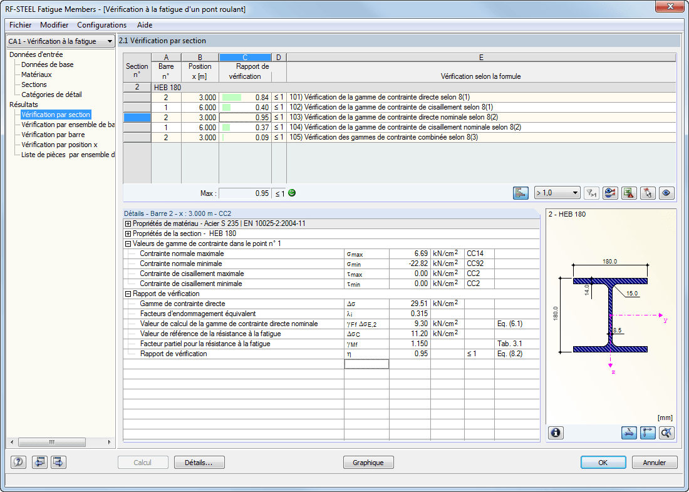Open the Configurations menu
689x492 pixels.
(101, 25)
